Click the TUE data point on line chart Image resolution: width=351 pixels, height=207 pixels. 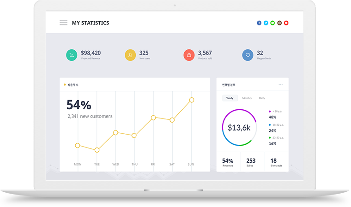tap(97, 150)
